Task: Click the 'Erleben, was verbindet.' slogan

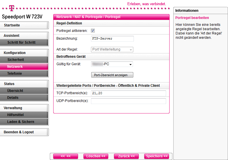Action: tap(147, 4)
